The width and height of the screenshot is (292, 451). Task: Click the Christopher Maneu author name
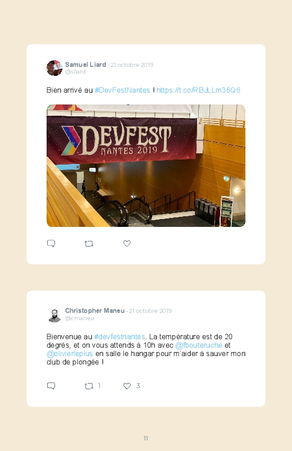pos(95,311)
